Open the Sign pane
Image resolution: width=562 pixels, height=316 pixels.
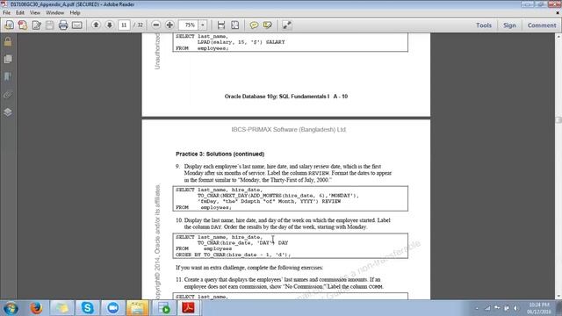point(509,25)
